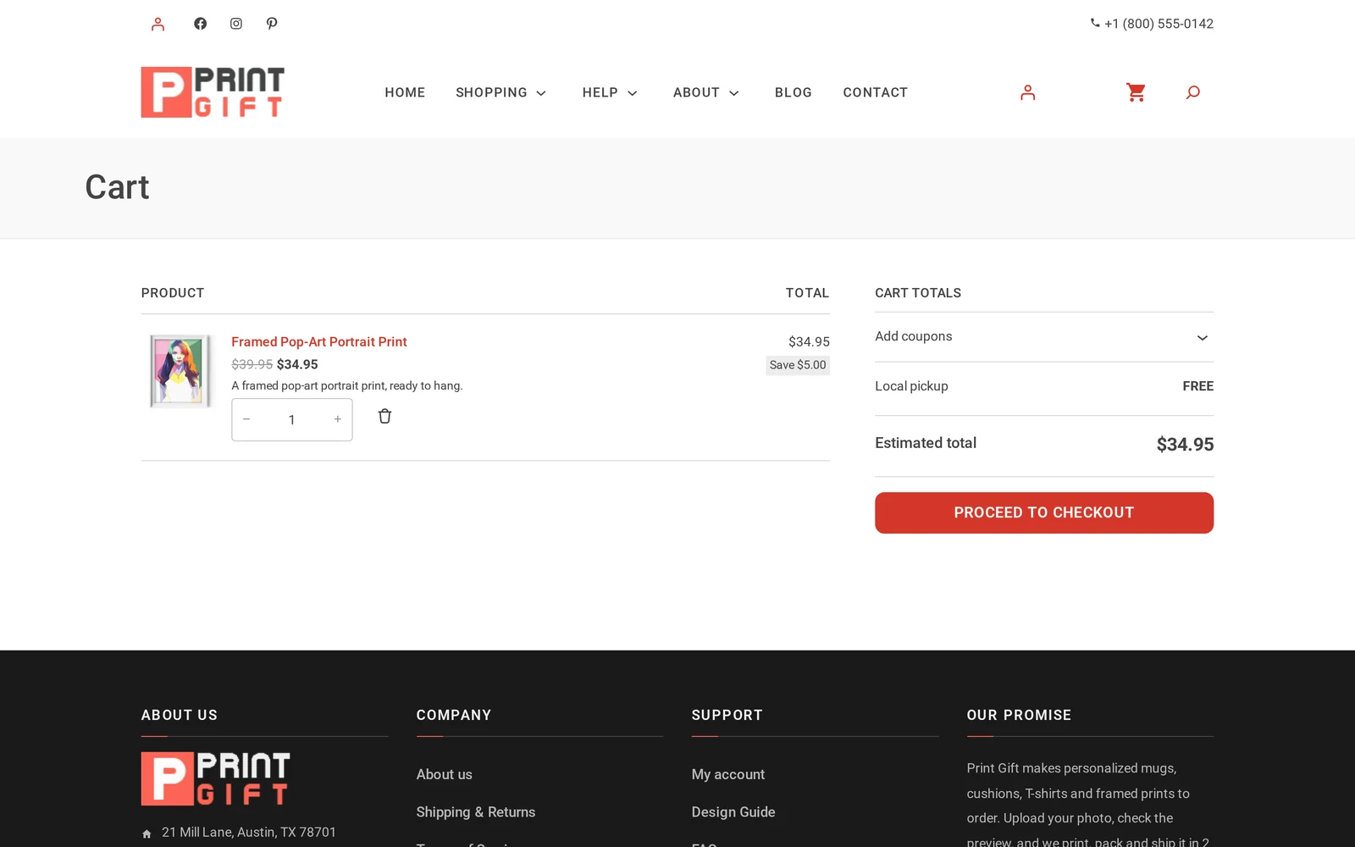Open the Contact menu item

pyautogui.click(x=875, y=92)
